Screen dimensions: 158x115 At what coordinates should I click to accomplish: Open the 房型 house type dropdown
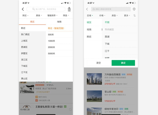coord(115,15)
